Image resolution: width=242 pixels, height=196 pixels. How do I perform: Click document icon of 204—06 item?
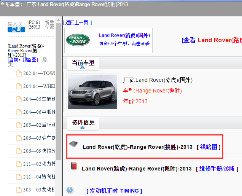tap(19, 112)
